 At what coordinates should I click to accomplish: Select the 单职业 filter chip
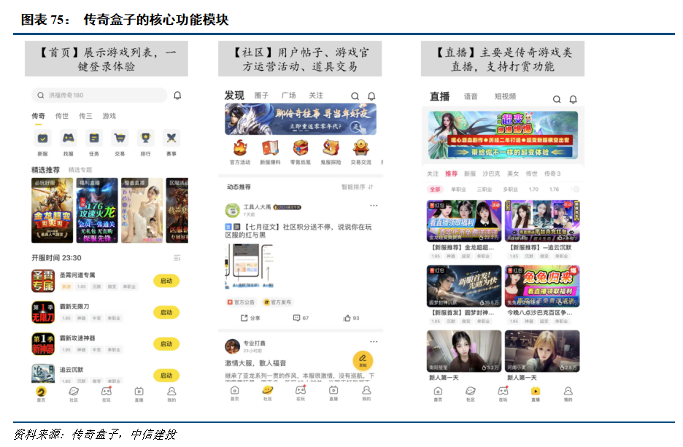pos(458,190)
